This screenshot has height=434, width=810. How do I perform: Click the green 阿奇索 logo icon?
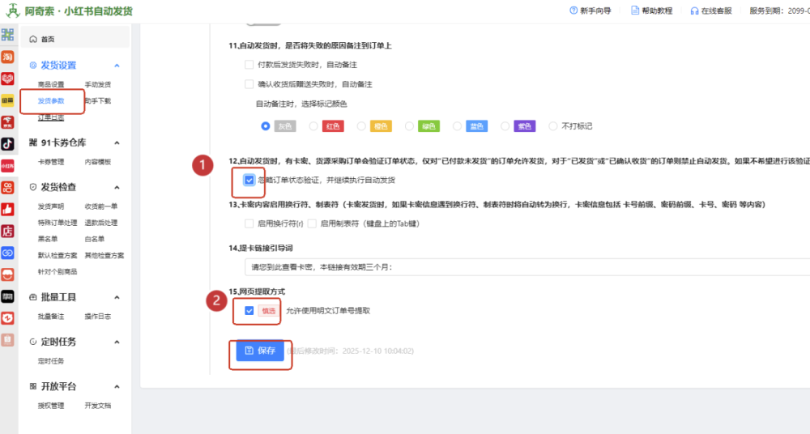click(x=12, y=11)
